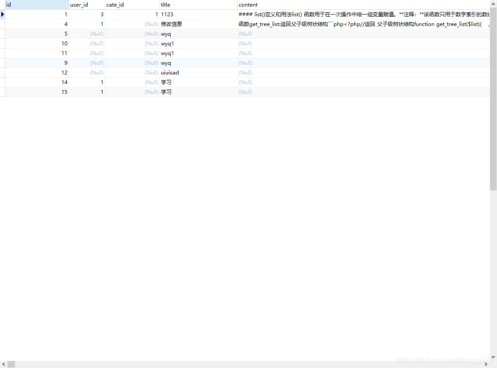
Task: Select the Null content cell in row id 12
Action: pos(363,73)
